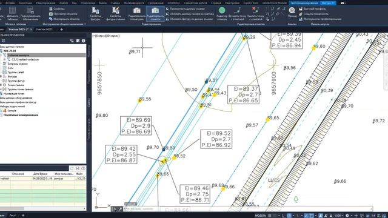This screenshot has width=388, height=218.
Task: Select Группы сетей tree item
Action: pos(16,72)
